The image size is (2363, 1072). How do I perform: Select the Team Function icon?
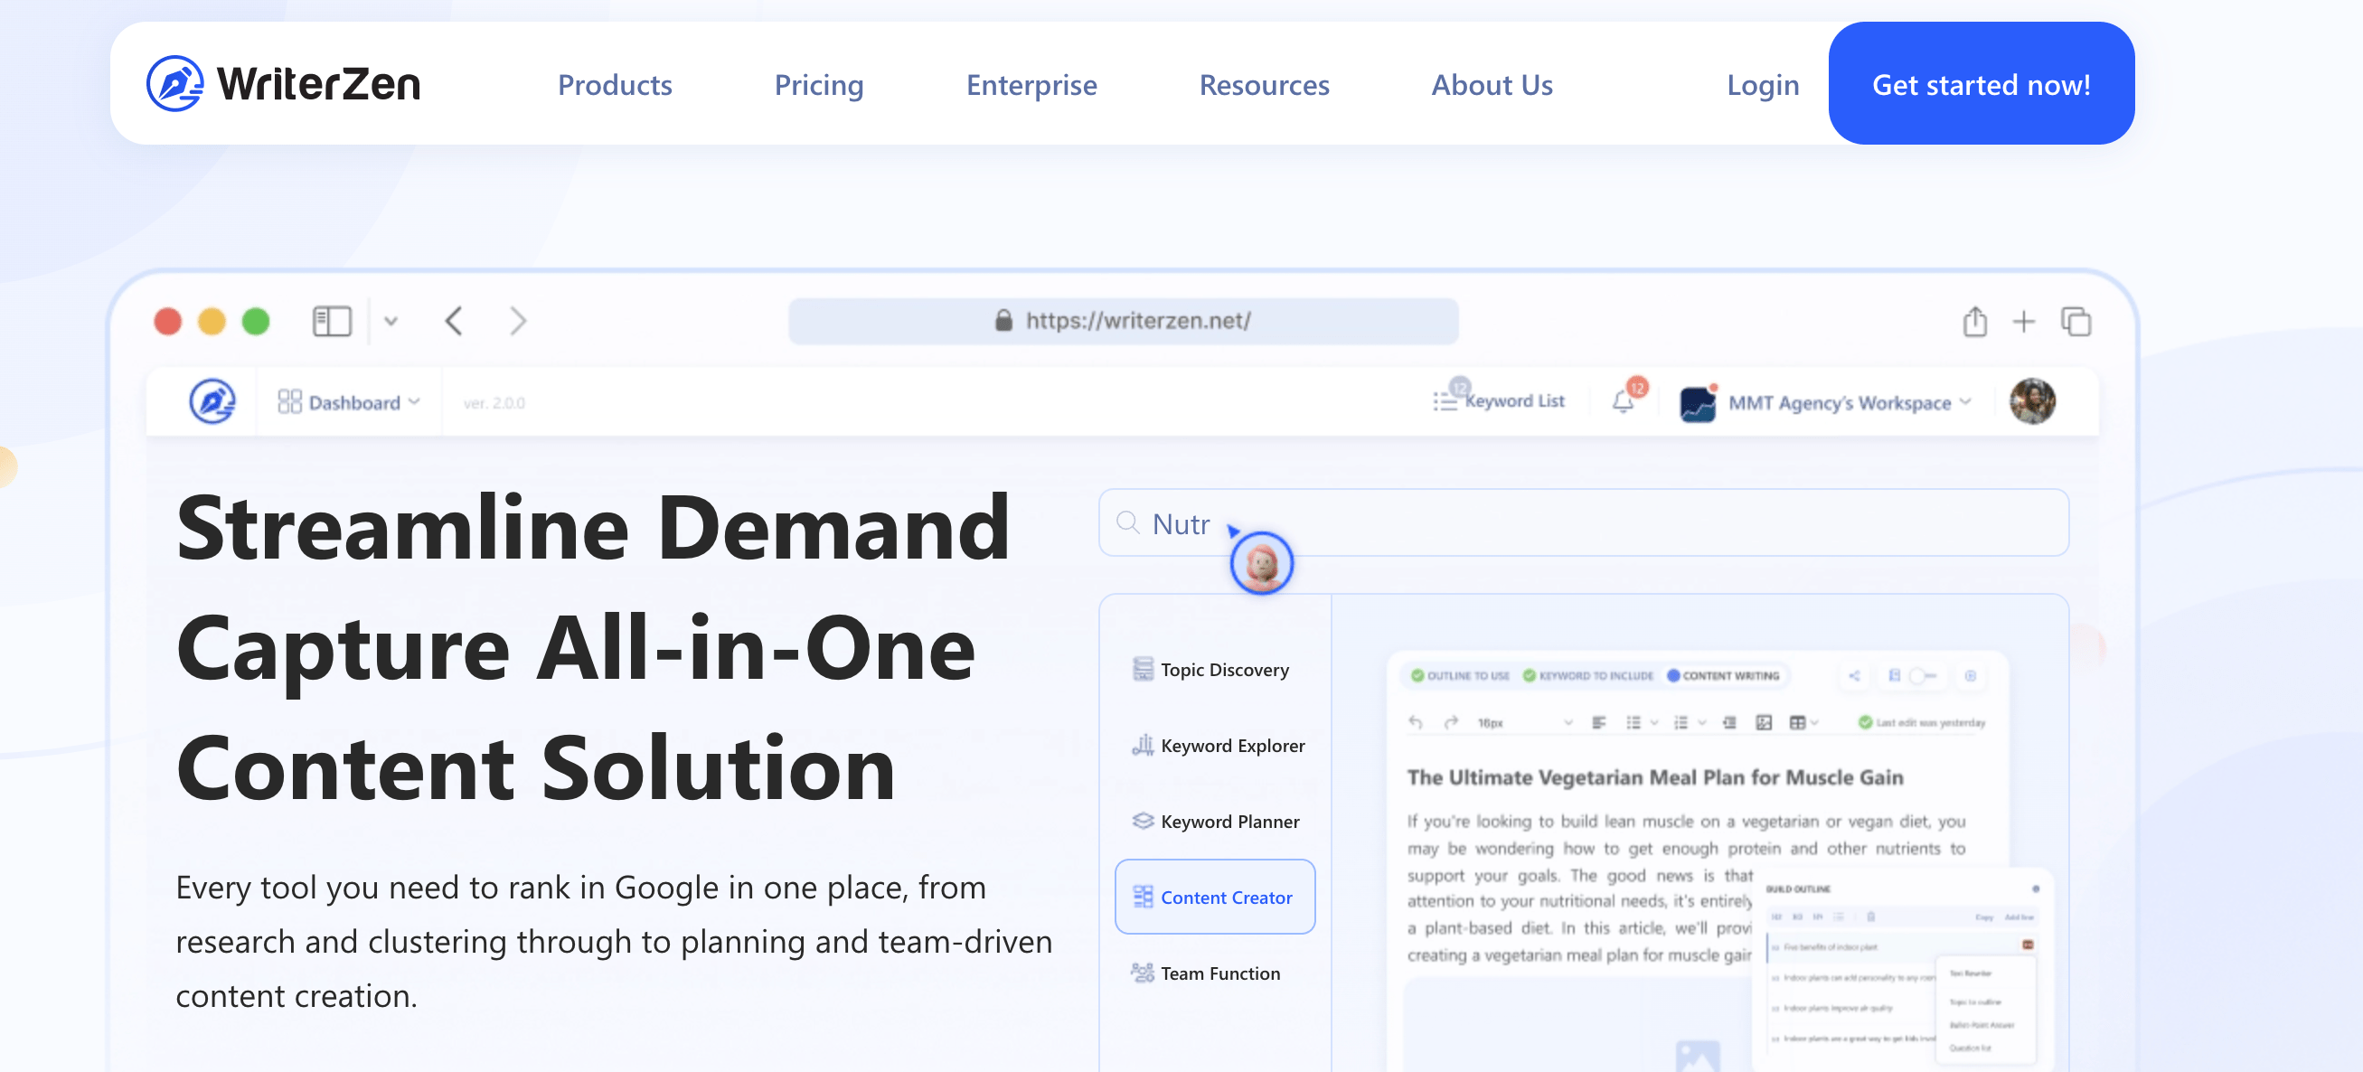coord(1143,973)
